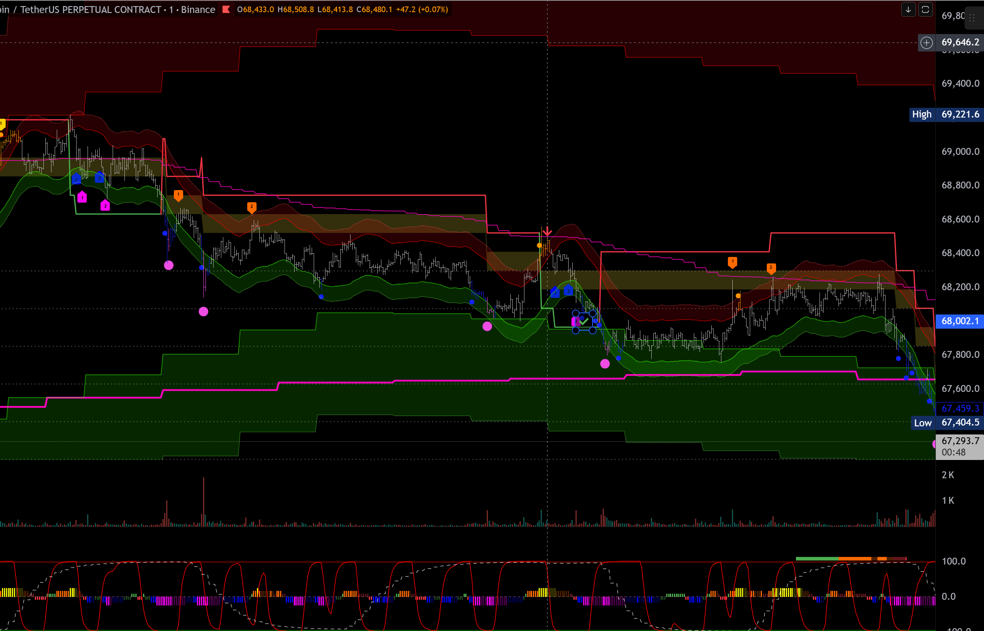Click the leftmost orange marker labeled 1
This screenshot has width=984, height=631.
click(178, 195)
